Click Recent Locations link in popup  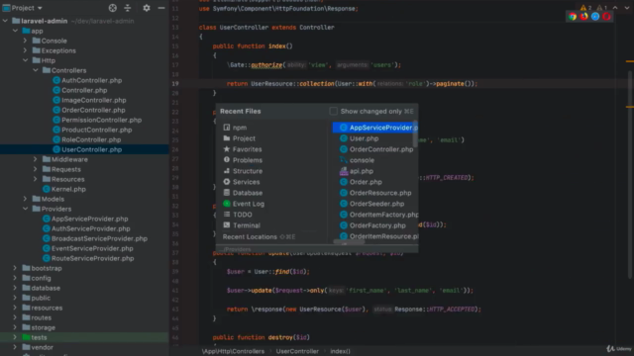250,237
